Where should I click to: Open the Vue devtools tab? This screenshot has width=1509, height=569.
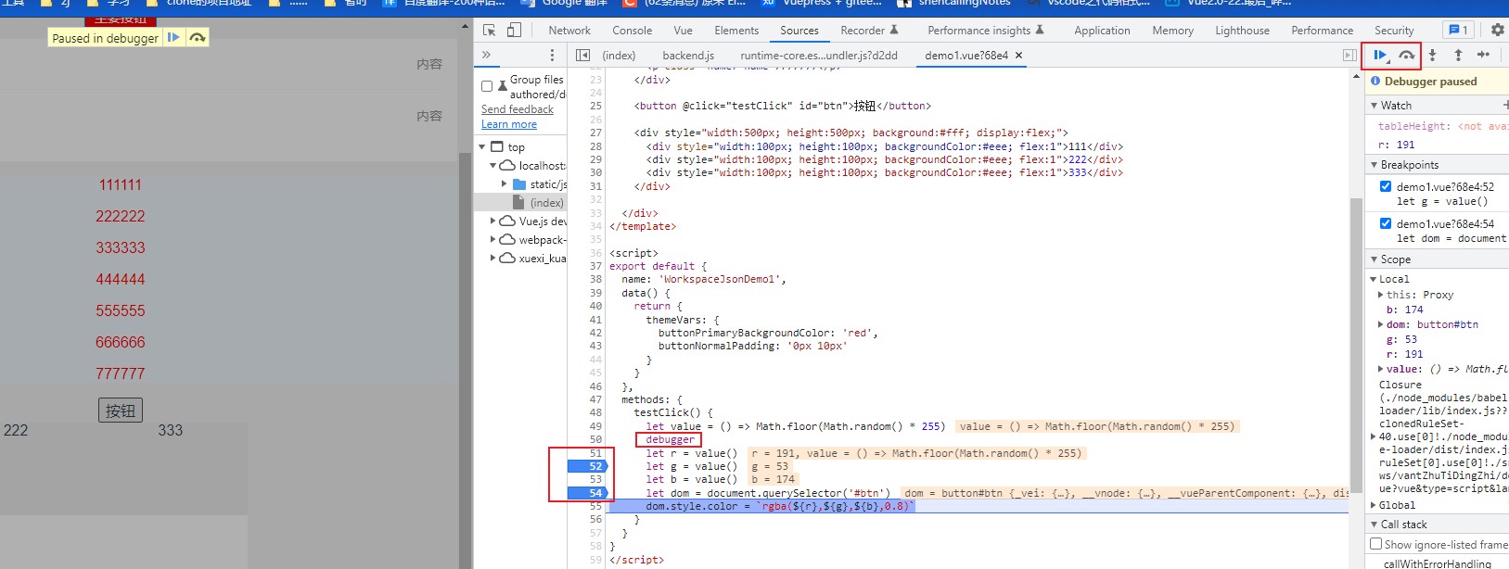[x=683, y=30]
